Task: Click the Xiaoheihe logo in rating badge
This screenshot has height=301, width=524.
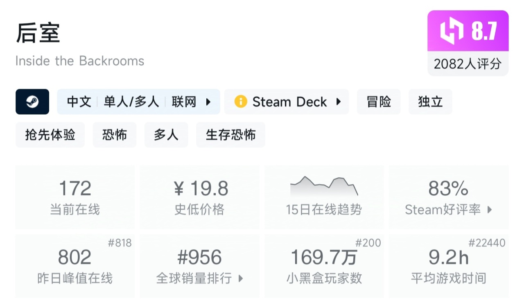Action: pos(452,32)
